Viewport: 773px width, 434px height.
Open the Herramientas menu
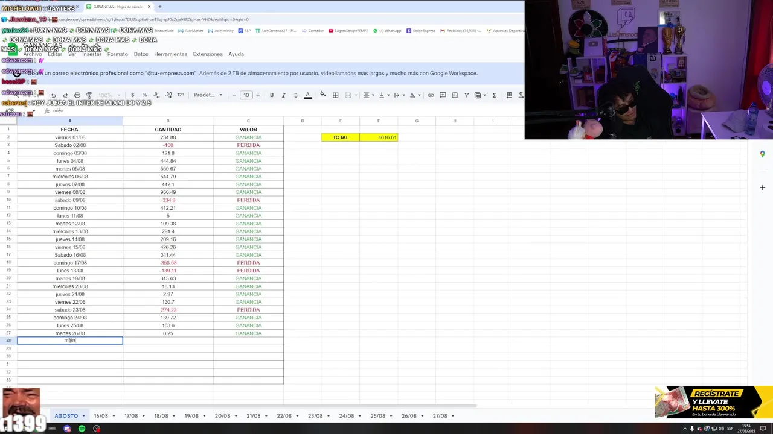tap(170, 54)
